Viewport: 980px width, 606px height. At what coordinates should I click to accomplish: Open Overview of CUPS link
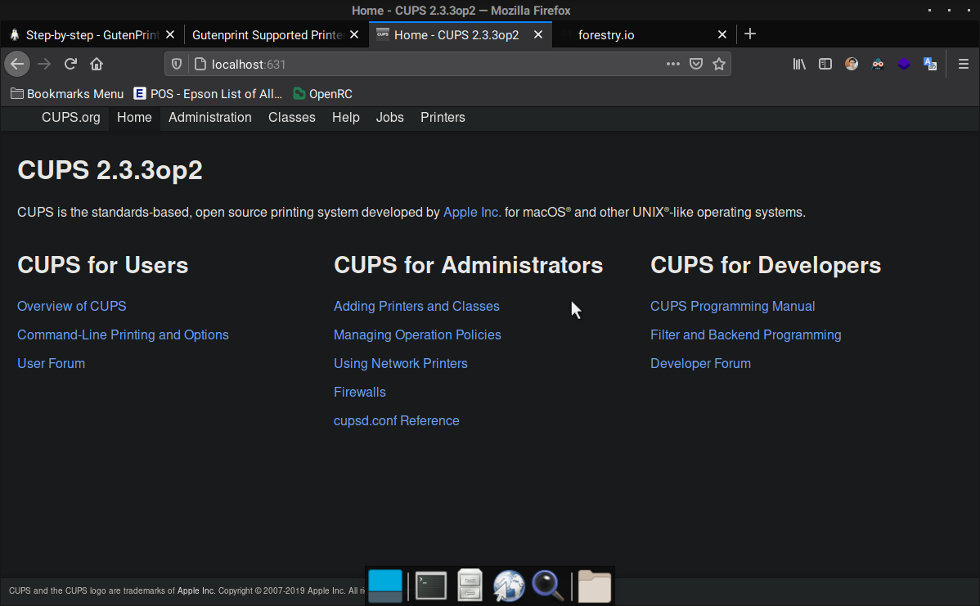pyautogui.click(x=72, y=306)
